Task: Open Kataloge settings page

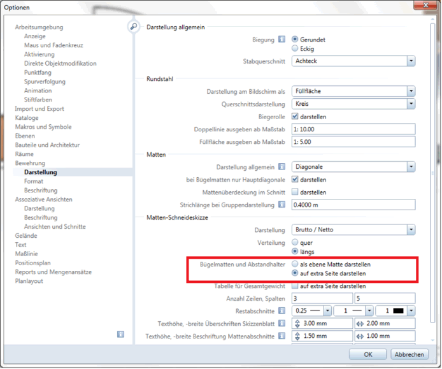Action: [x=27, y=118]
